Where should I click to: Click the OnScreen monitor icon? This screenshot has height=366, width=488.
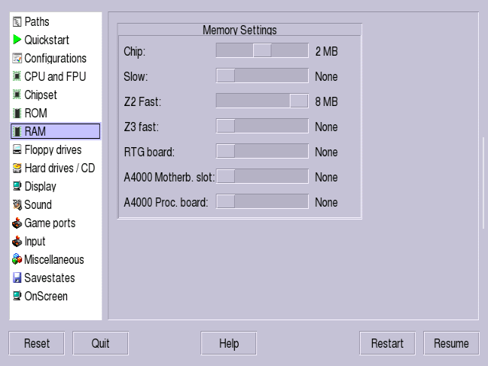coord(17,296)
